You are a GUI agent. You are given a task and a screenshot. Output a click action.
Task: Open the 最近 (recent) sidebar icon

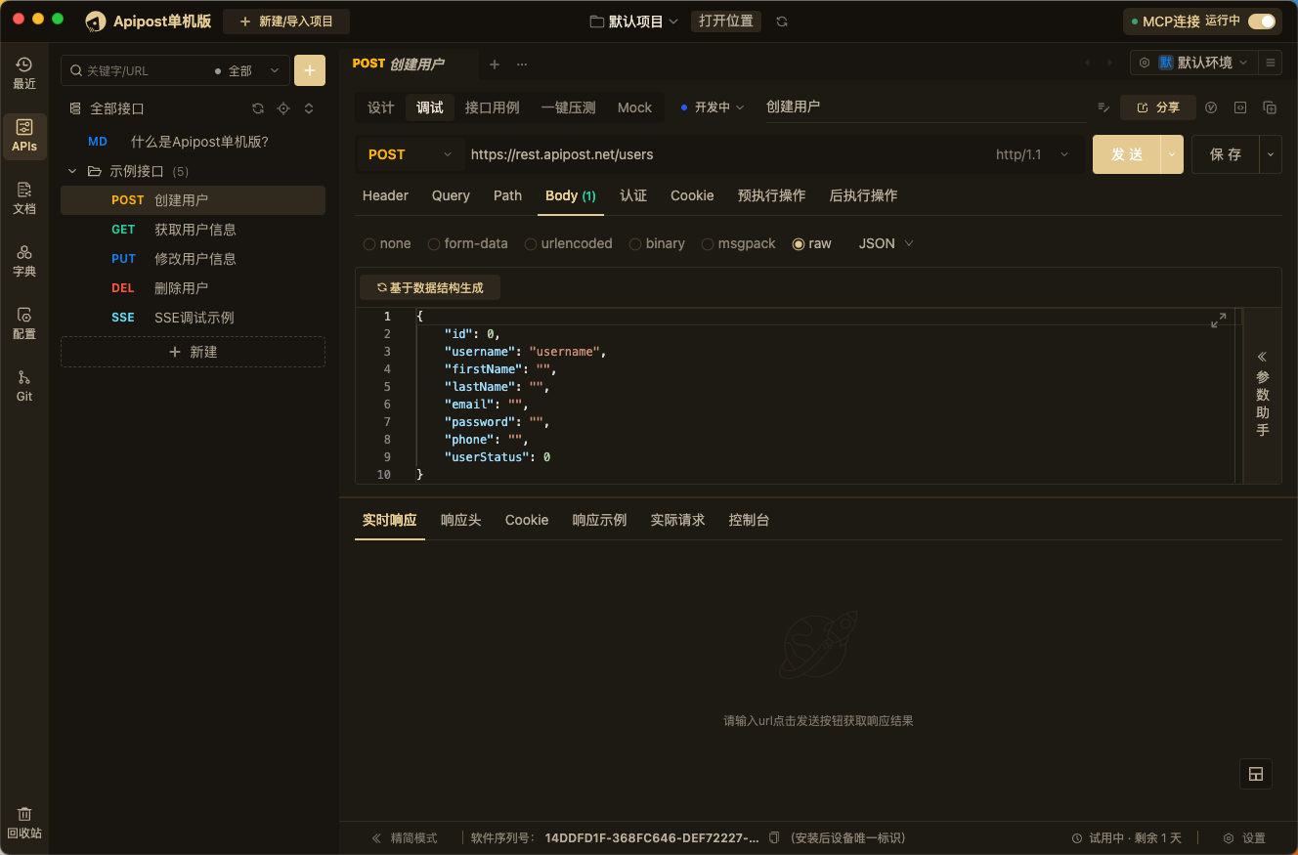[24, 73]
